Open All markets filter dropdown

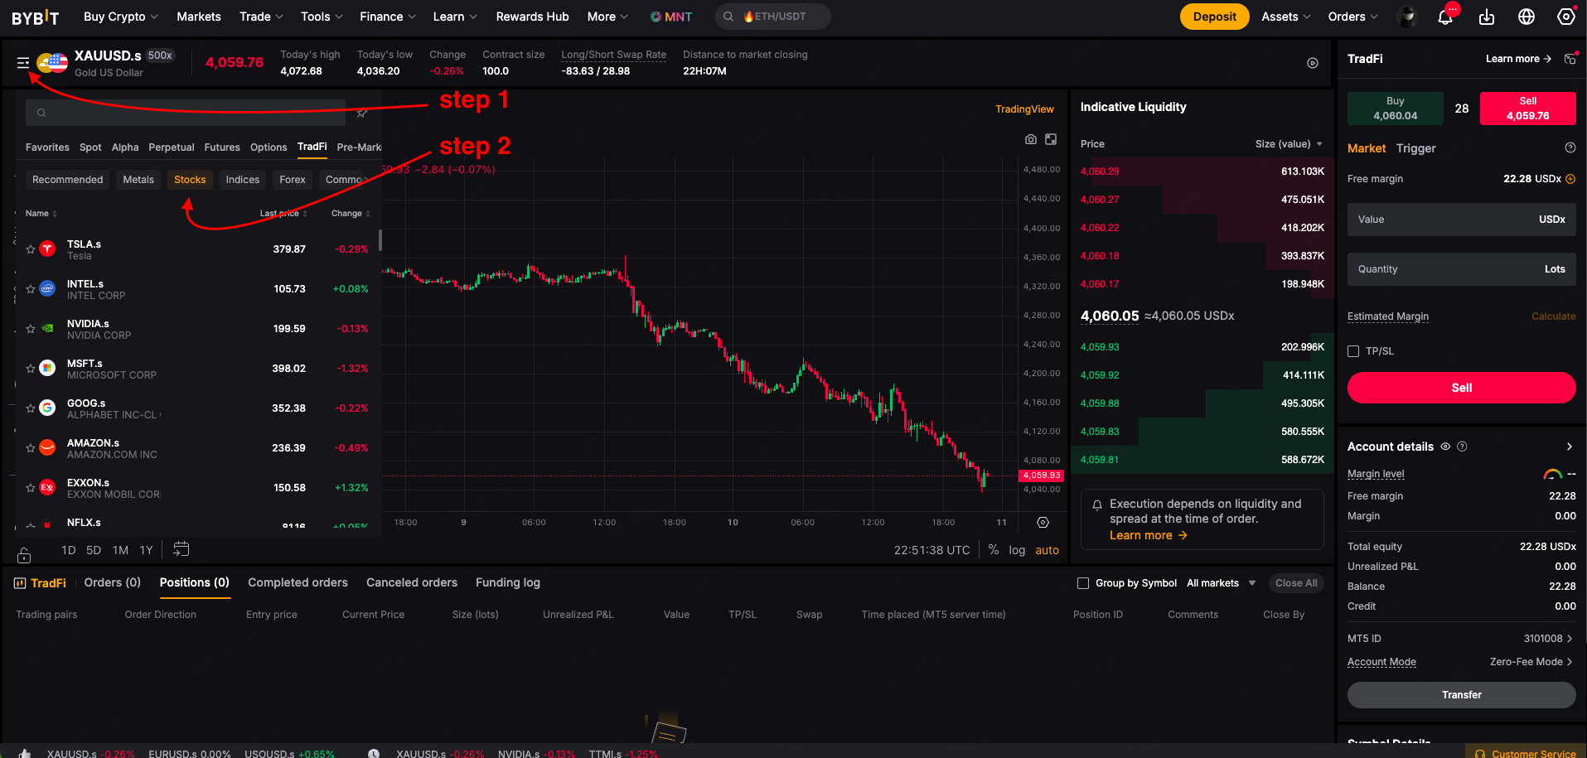click(1222, 583)
